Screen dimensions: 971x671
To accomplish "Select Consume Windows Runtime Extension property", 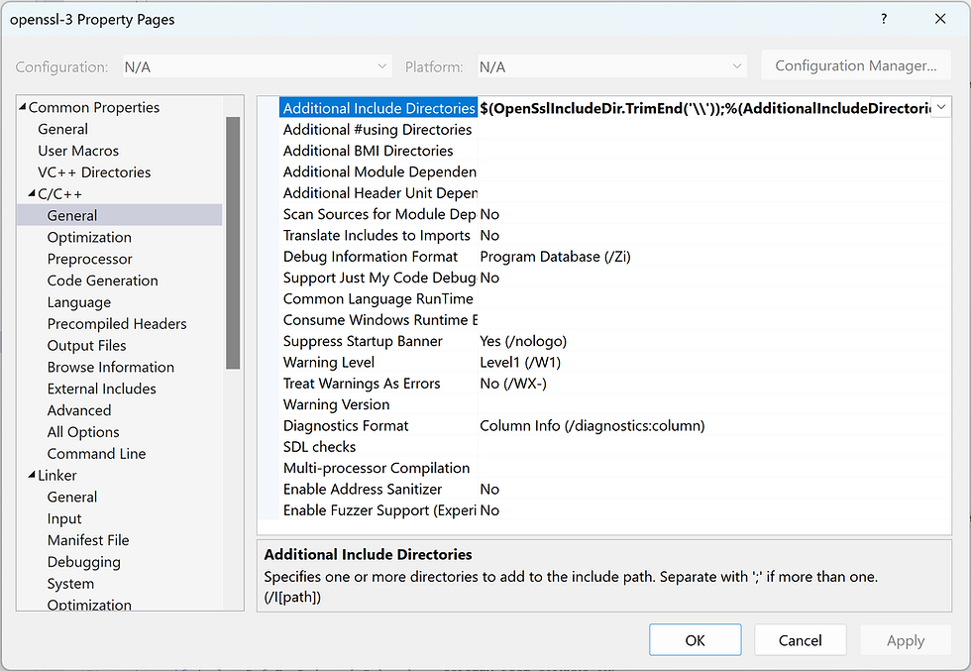I will pyautogui.click(x=378, y=320).
